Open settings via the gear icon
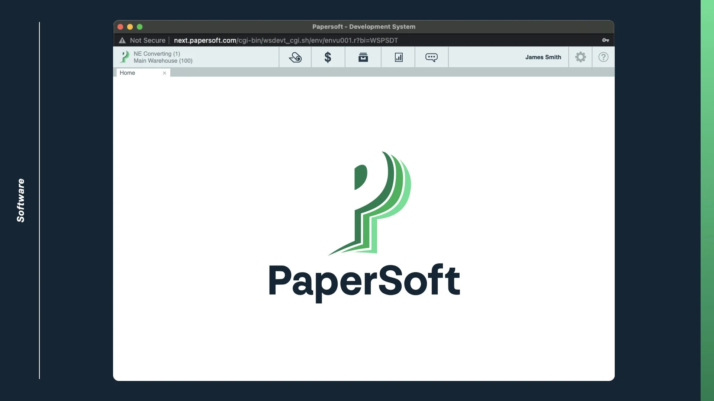The height and width of the screenshot is (401, 714). tap(580, 57)
